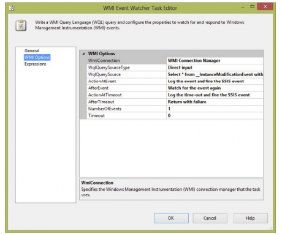Click the Cancel button
The height and width of the screenshot is (235, 282).
pos(210,218)
